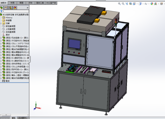The height and width of the screenshot is (119, 165).
Task: Select the 镜头(德创)调整组 component row
Action: point(16,75)
